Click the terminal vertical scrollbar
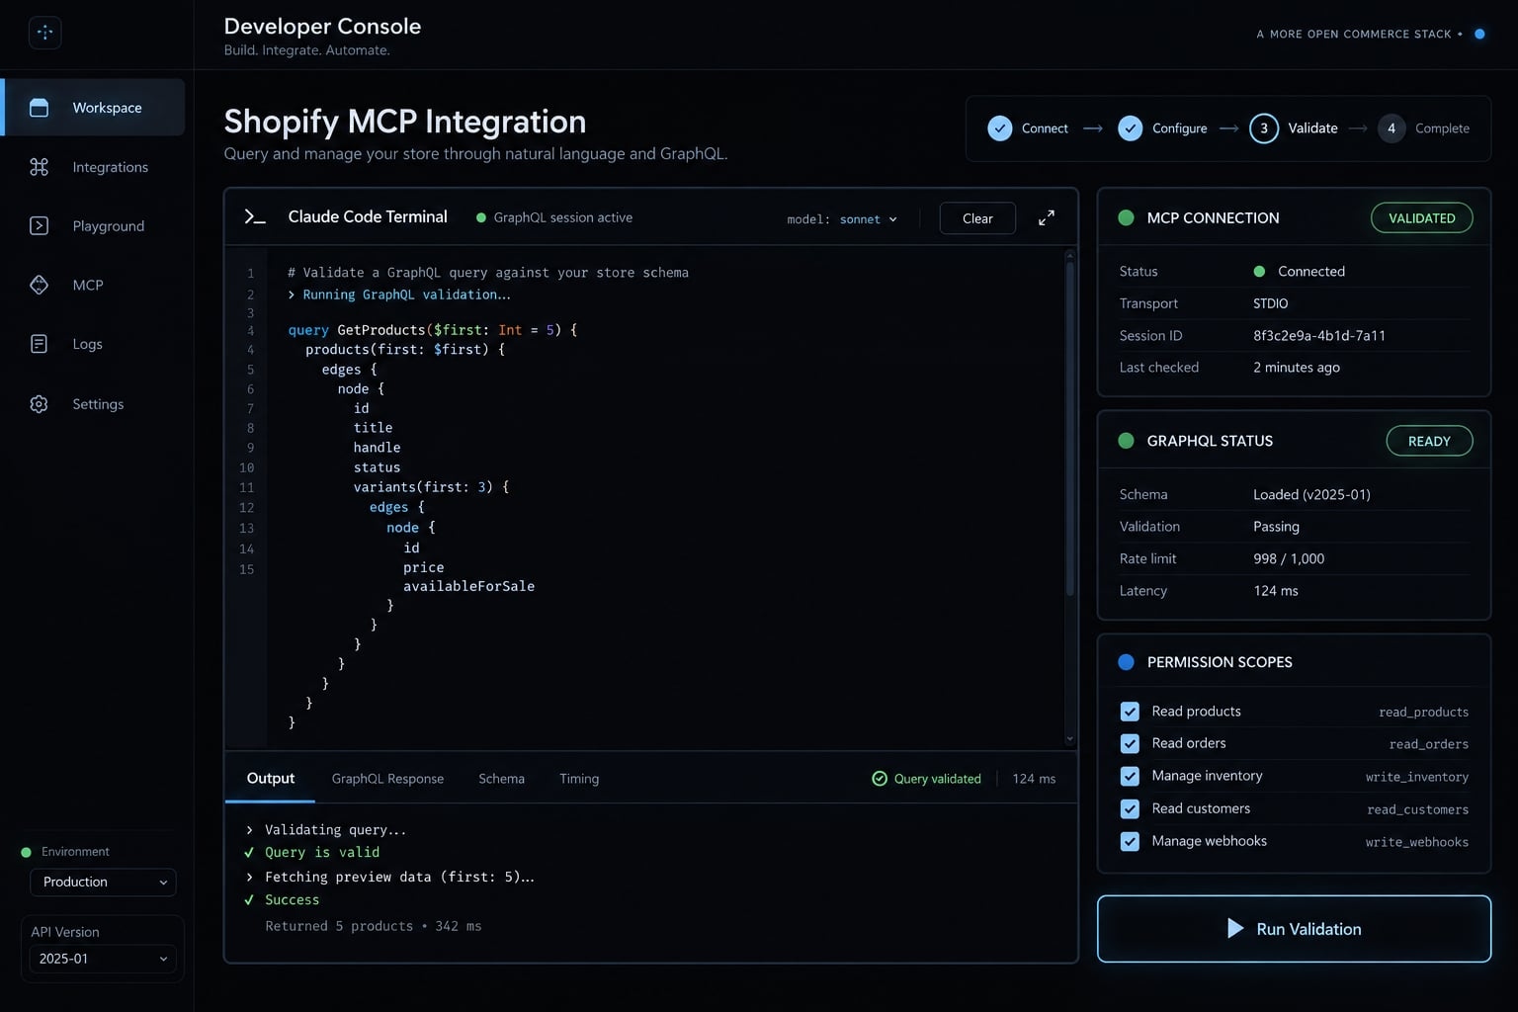This screenshot has width=1518, height=1012. [x=1069, y=428]
